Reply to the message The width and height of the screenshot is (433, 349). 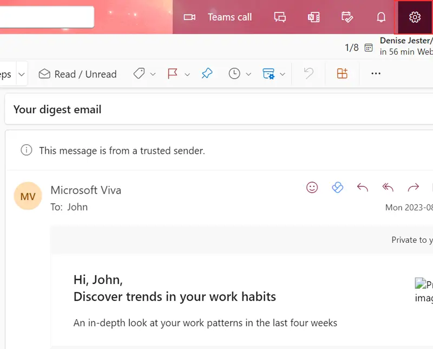pyautogui.click(x=363, y=188)
